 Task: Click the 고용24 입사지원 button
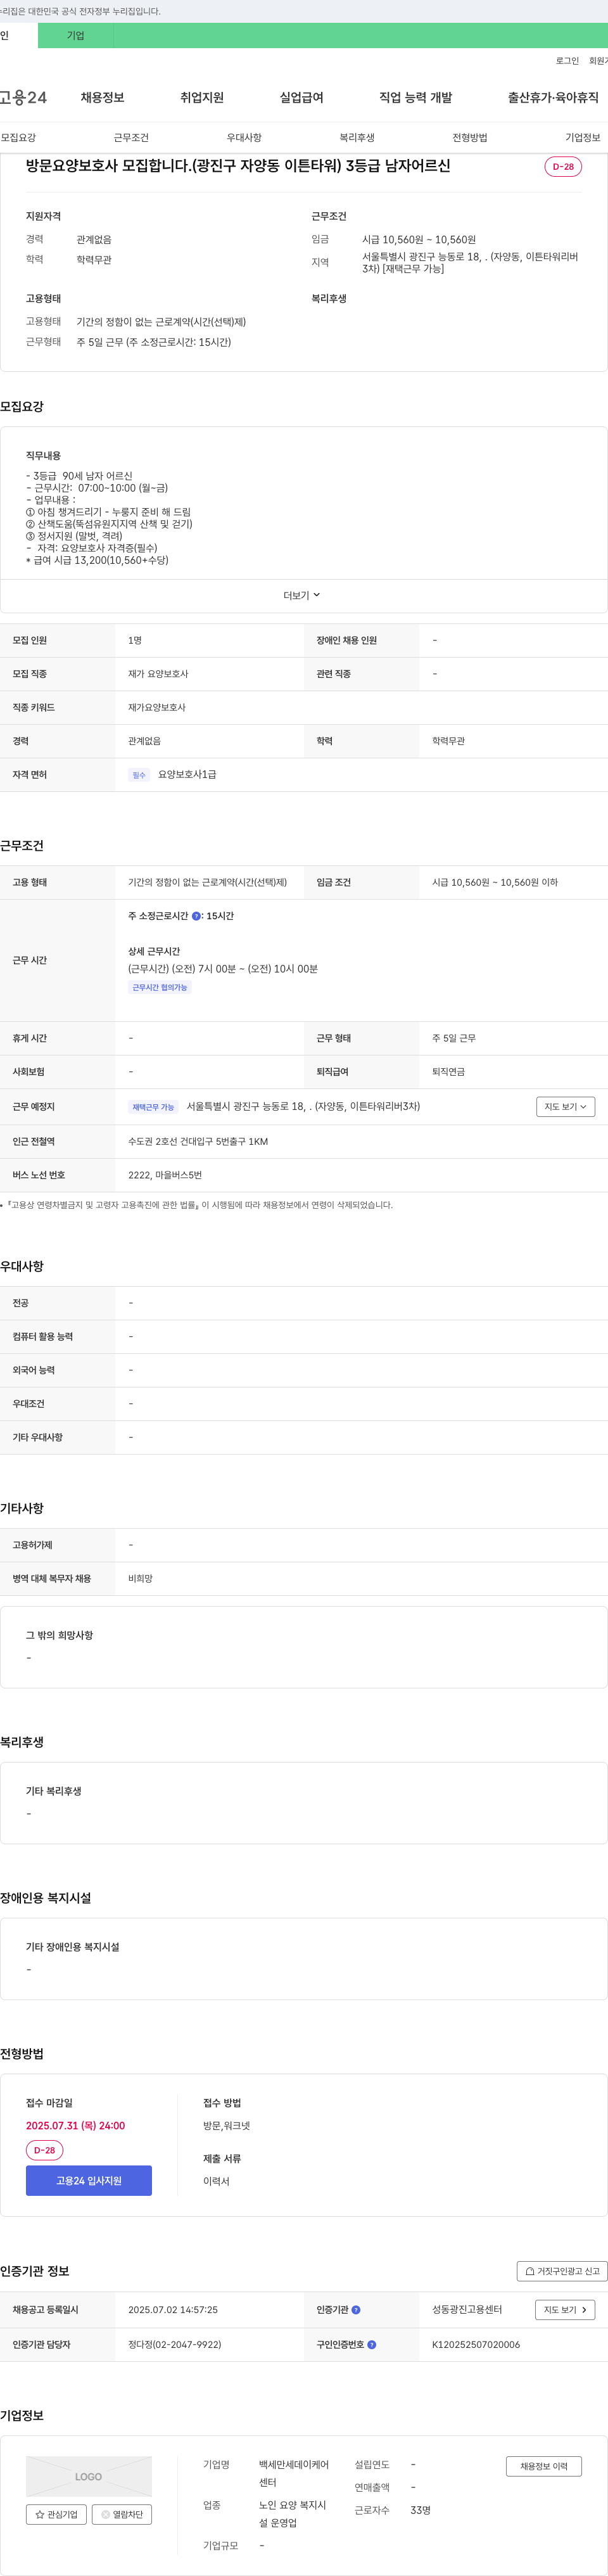[x=89, y=2180]
